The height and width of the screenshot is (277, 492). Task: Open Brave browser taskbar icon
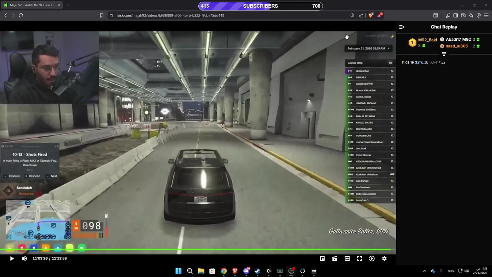tap(235, 271)
